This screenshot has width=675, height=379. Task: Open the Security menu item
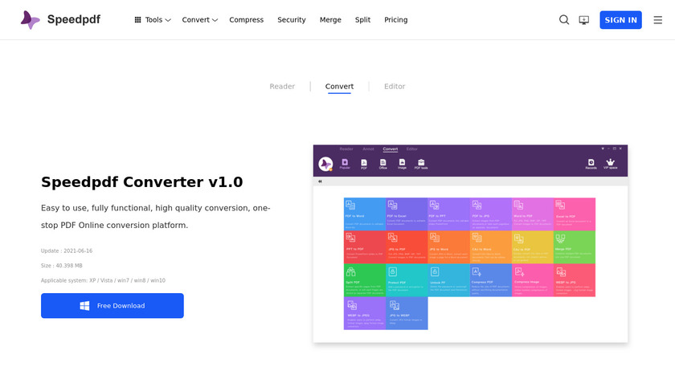point(292,20)
